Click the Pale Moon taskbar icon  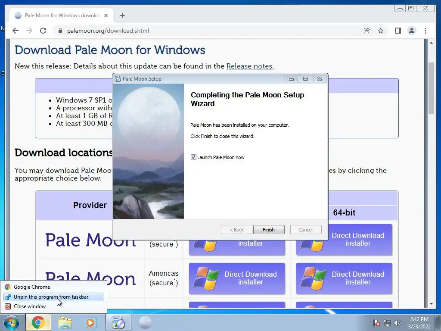145,322
